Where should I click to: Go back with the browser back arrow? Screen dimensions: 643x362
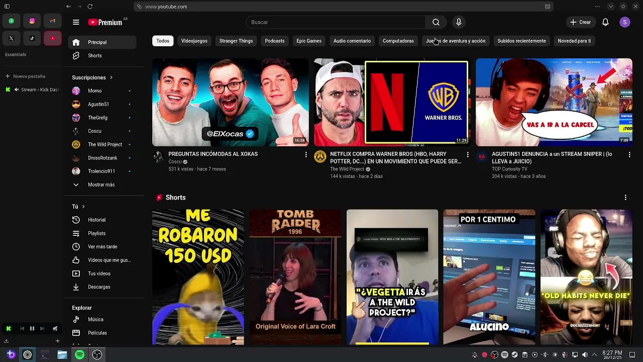[x=68, y=7]
